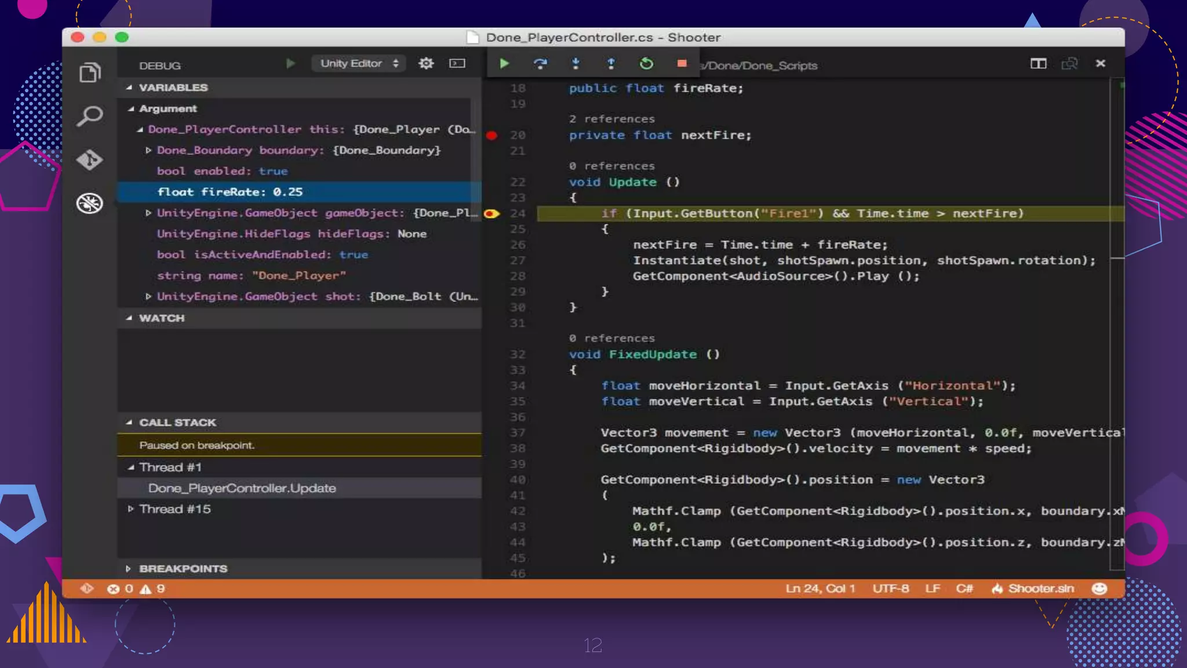
Task: Restart the debug session
Action: click(x=646, y=63)
